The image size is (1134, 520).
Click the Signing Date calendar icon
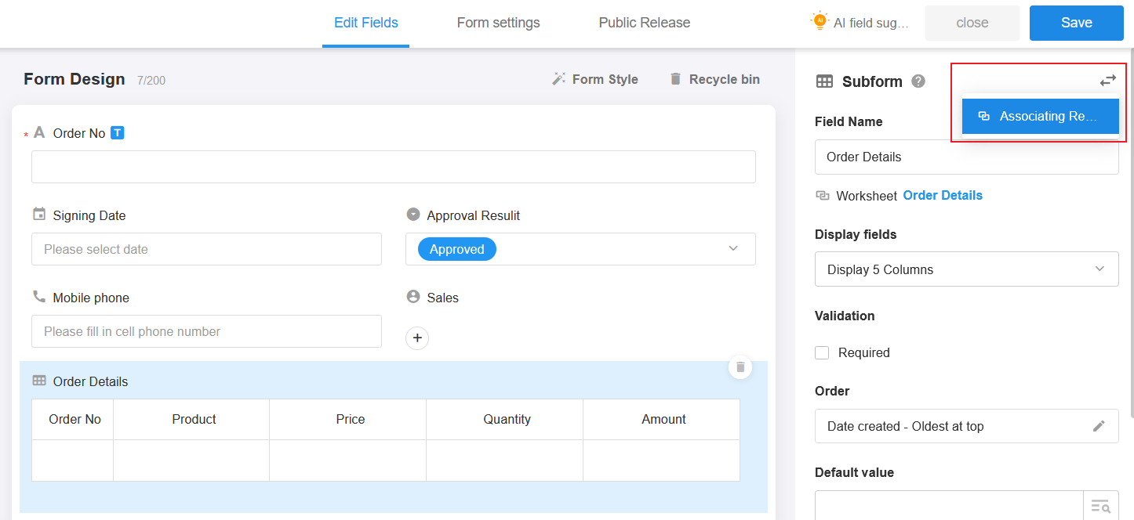point(39,214)
